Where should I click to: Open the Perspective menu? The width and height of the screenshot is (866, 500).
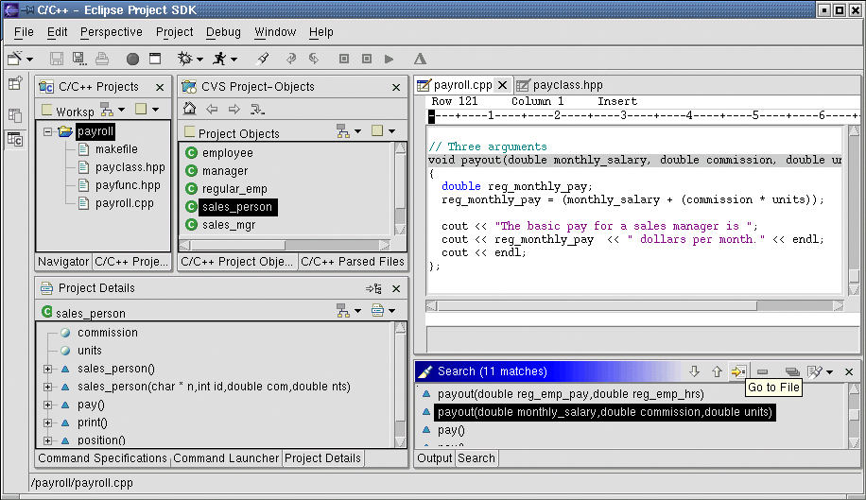[112, 32]
